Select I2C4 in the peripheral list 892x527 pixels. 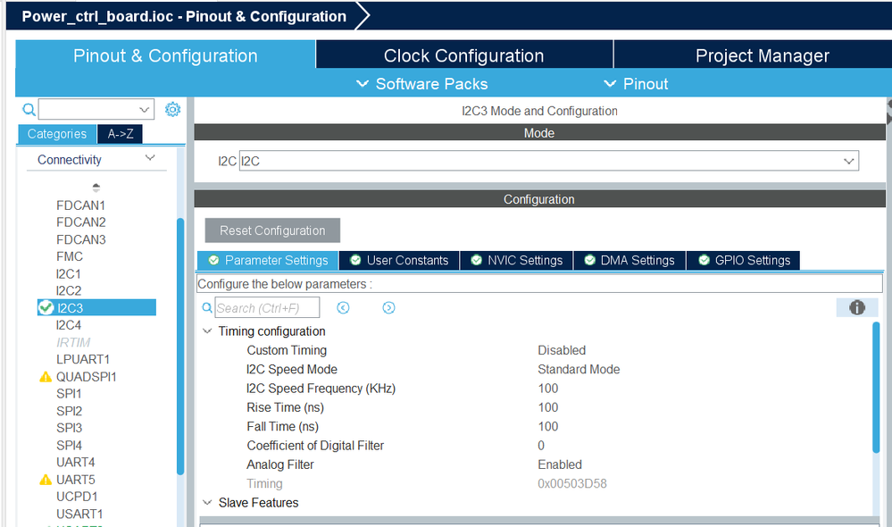pyautogui.click(x=69, y=325)
